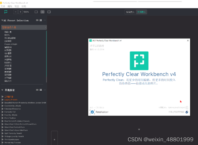Select the 宠物摄影 preset
198x145 pixels.
point(8,69)
